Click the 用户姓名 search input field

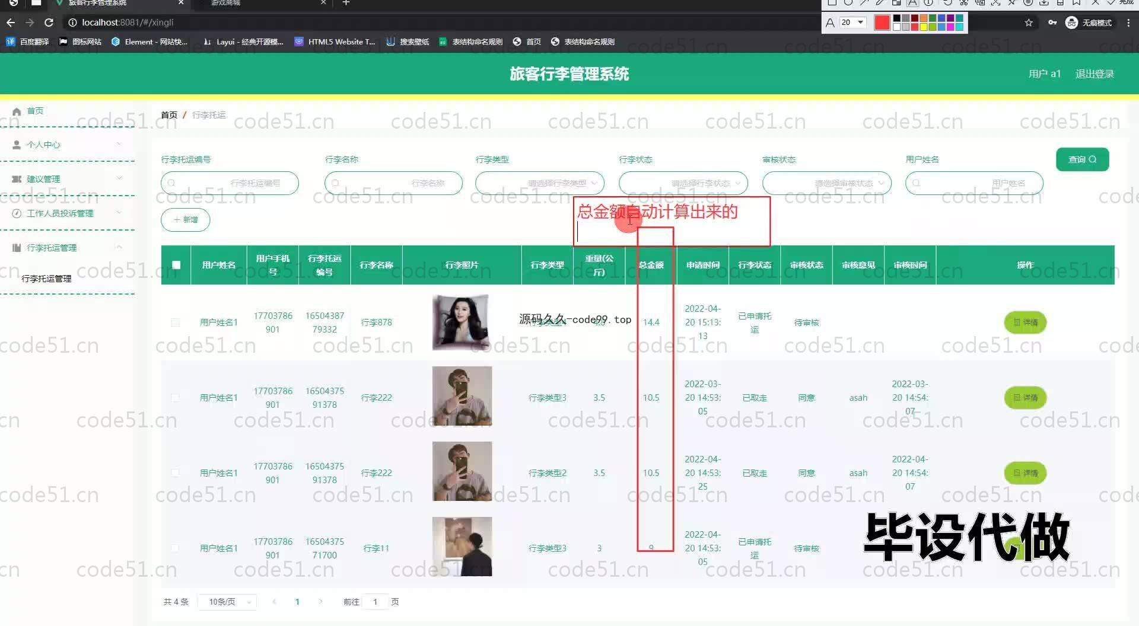point(974,183)
